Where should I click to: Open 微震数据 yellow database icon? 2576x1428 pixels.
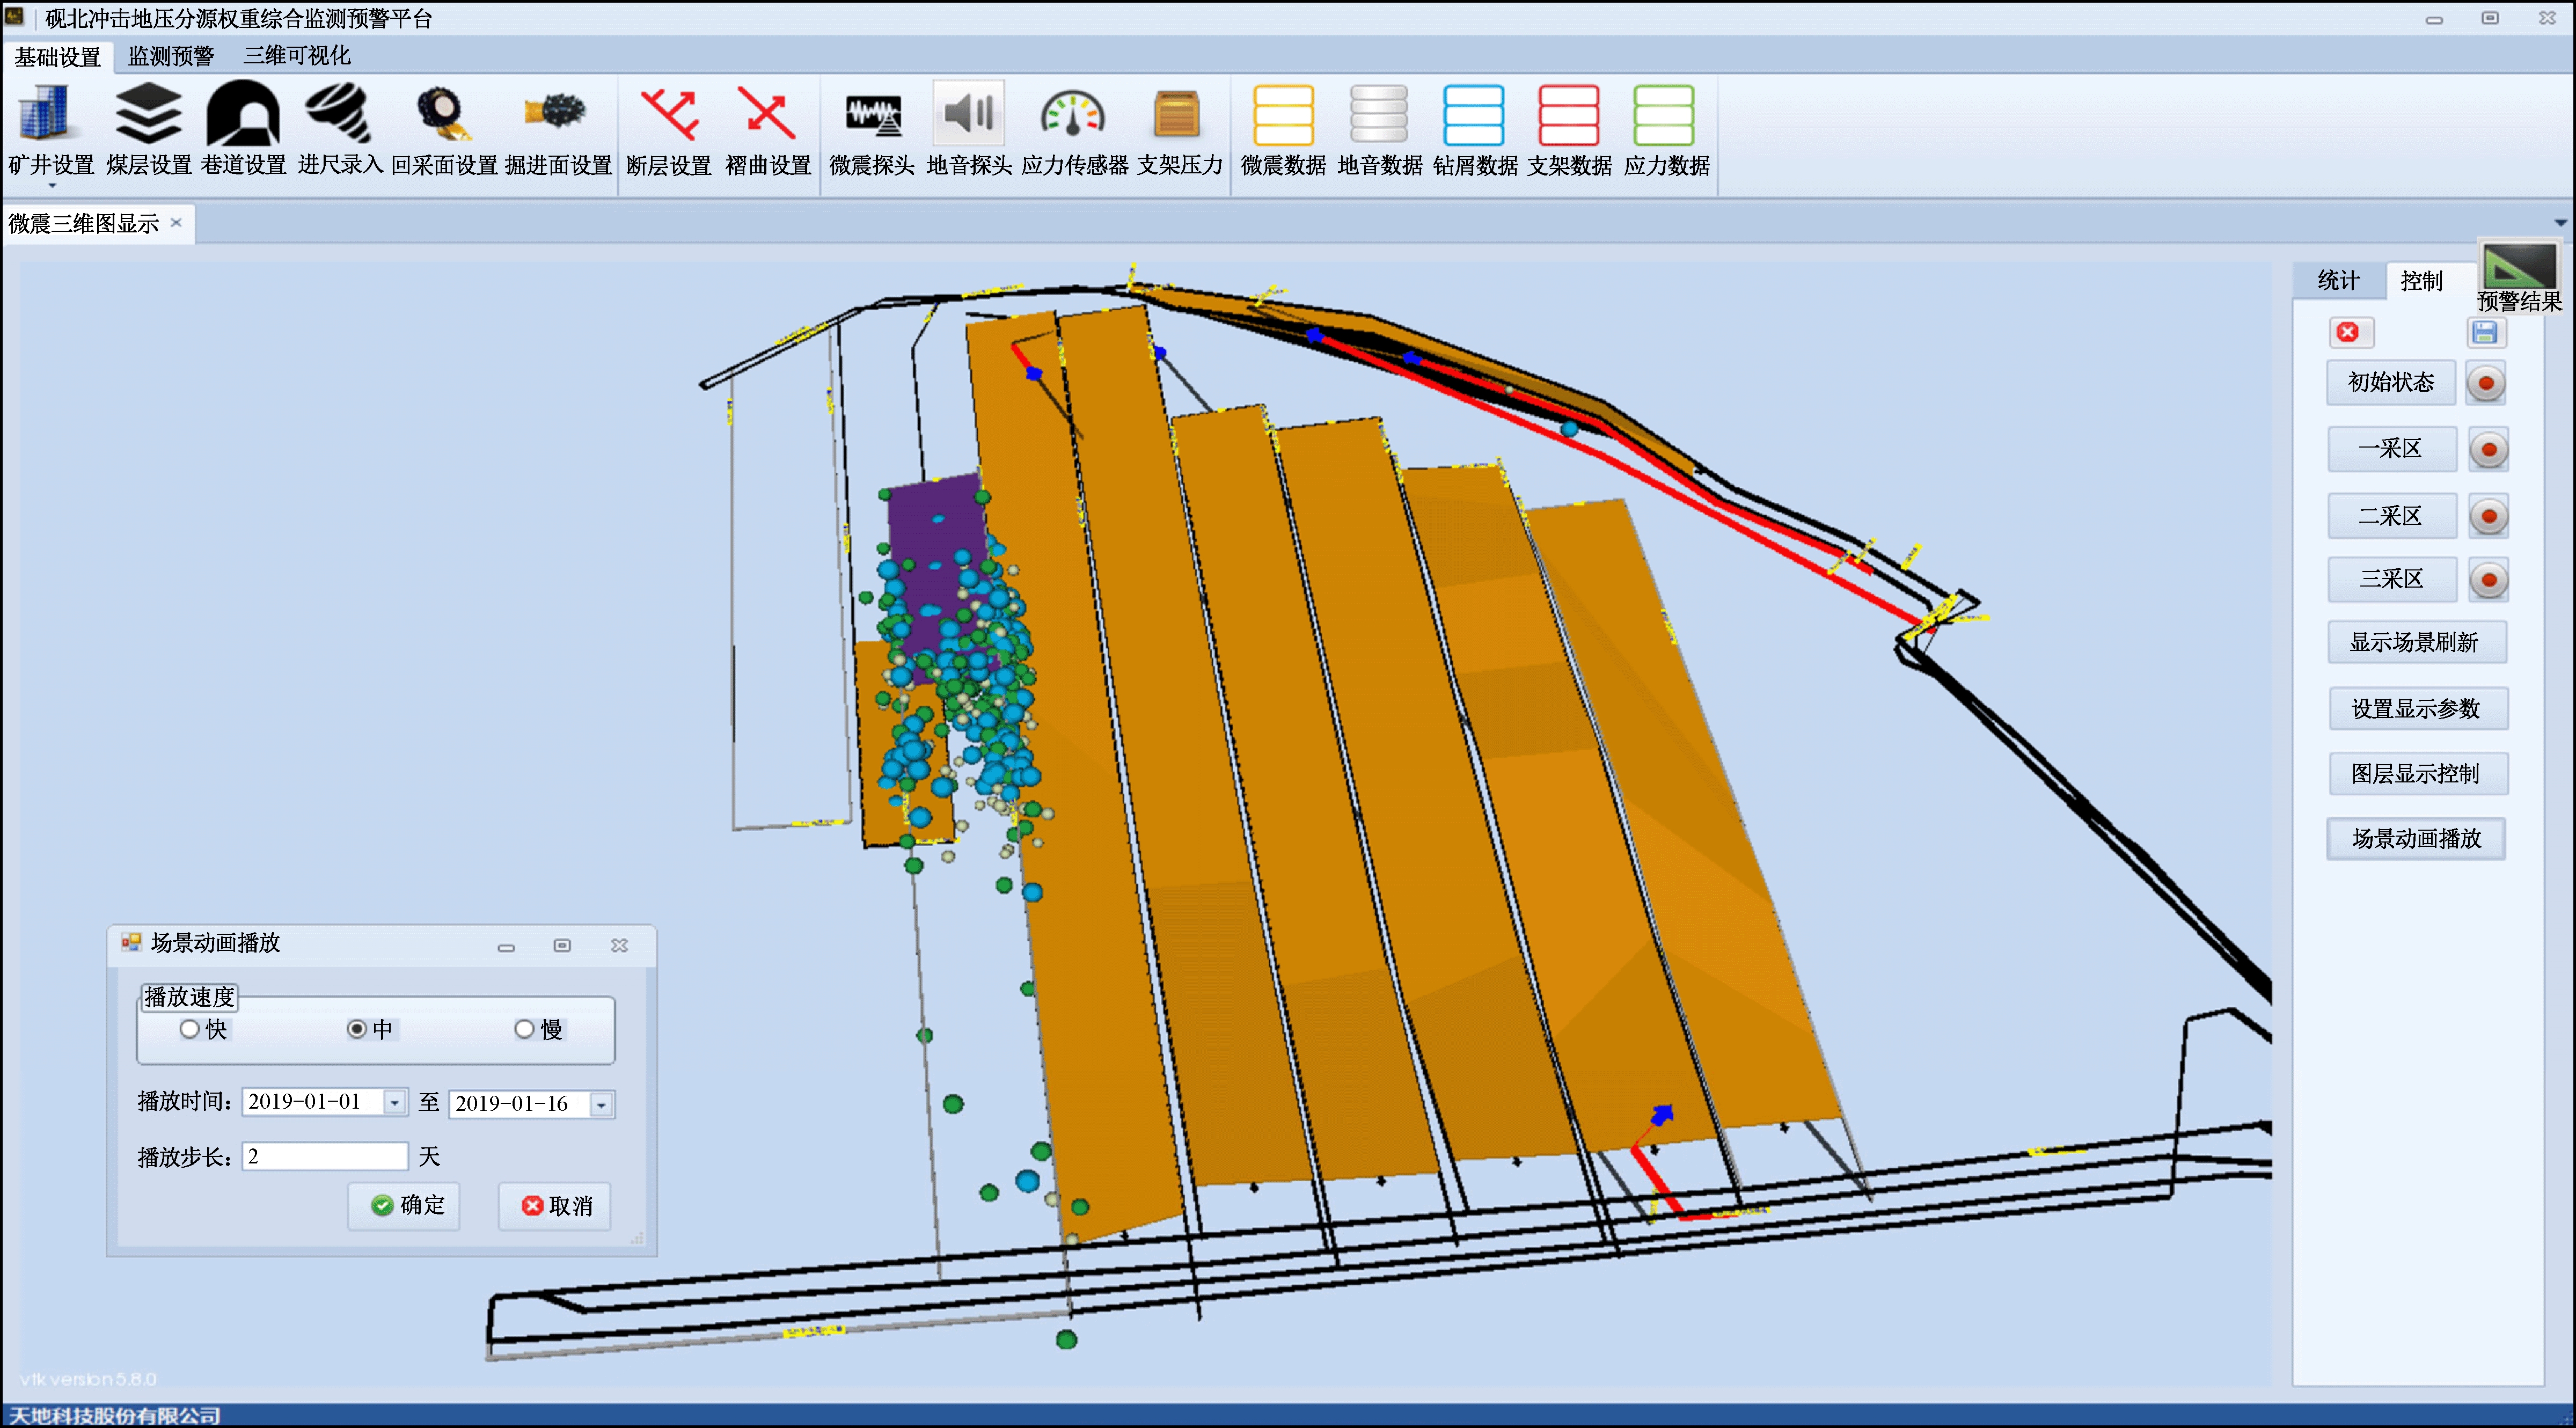pyautogui.click(x=1283, y=116)
